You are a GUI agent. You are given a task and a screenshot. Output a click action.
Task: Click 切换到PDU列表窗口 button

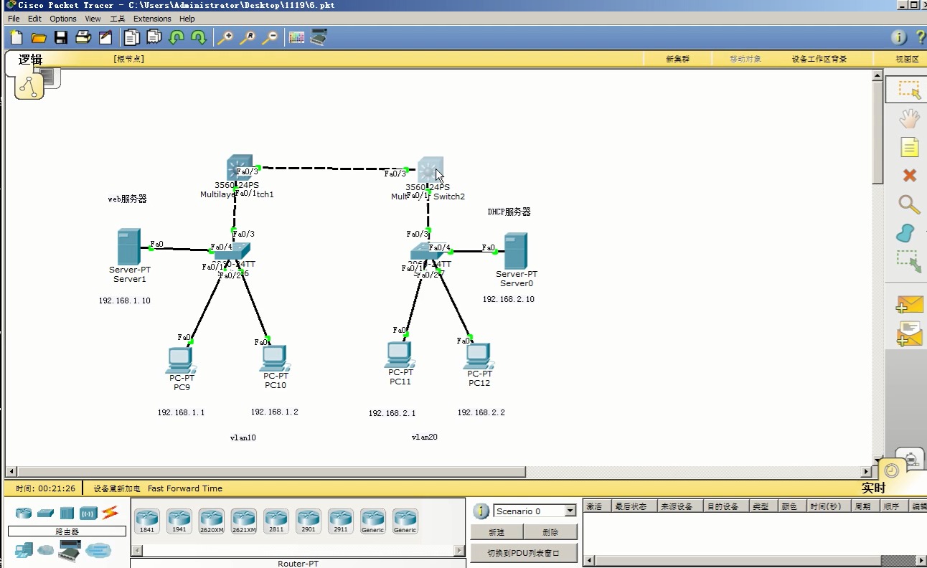[524, 553]
